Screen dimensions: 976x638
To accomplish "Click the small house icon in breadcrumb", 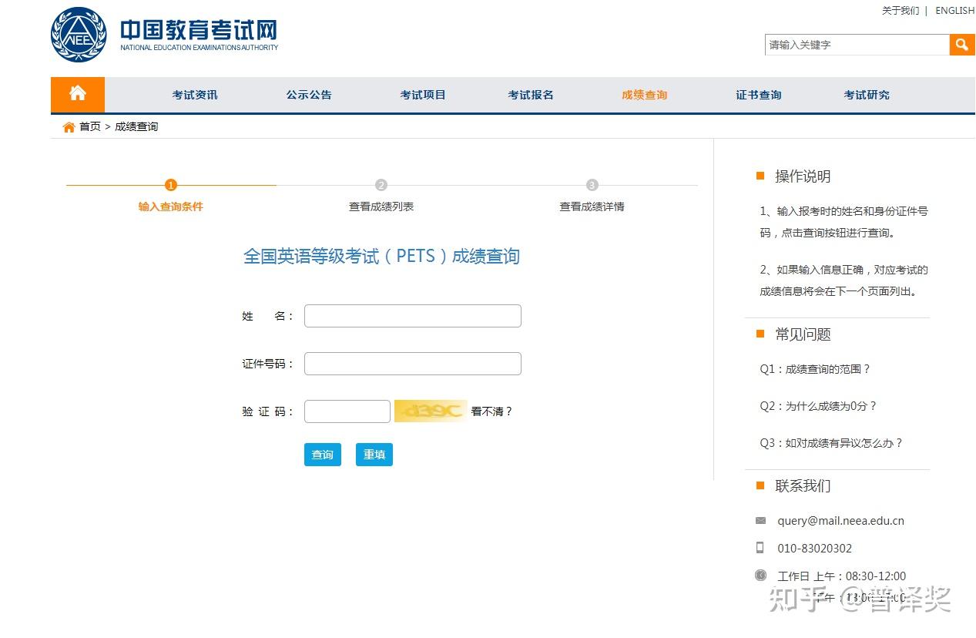I will 69,127.
